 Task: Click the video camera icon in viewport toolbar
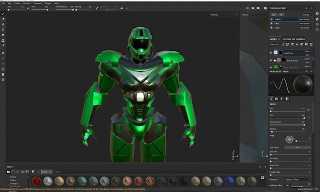pyautogui.click(x=258, y=8)
